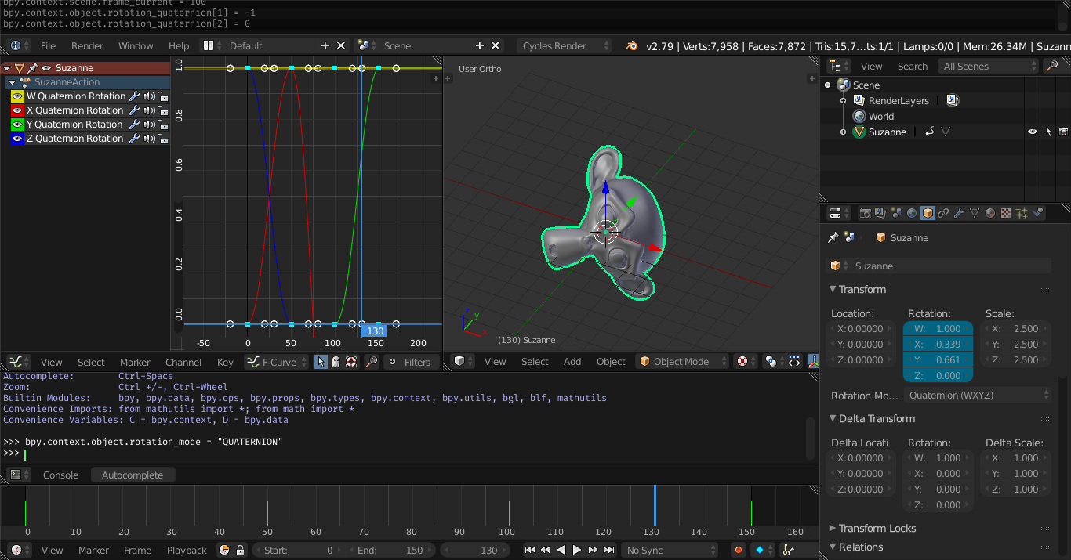Screen dimensions: 1071x560
Task: Mute the W Quaternion Rotation channel speaker
Action: [x=149, y=96]
